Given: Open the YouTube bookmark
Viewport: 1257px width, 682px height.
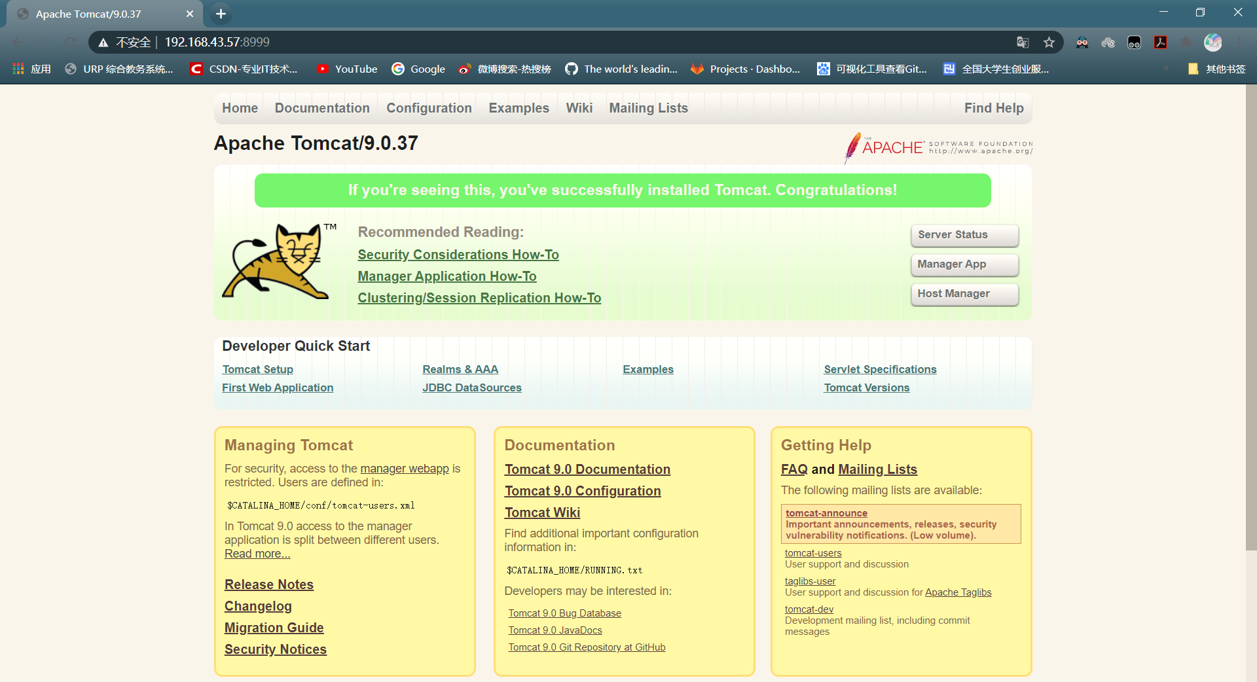Looking at the screenshot, I should tap(346, 69).
